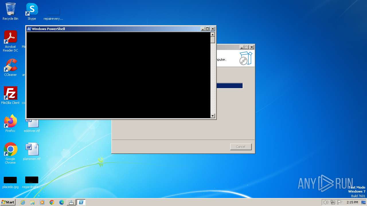Switch to the installer taskbar item
367x206 pixels.
coord(71,202)
